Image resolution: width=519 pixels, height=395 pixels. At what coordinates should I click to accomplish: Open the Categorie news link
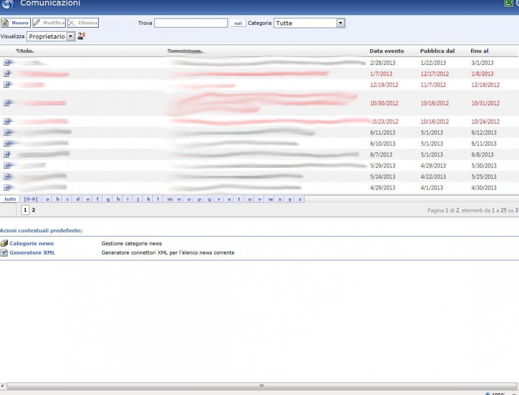point(31,243)
